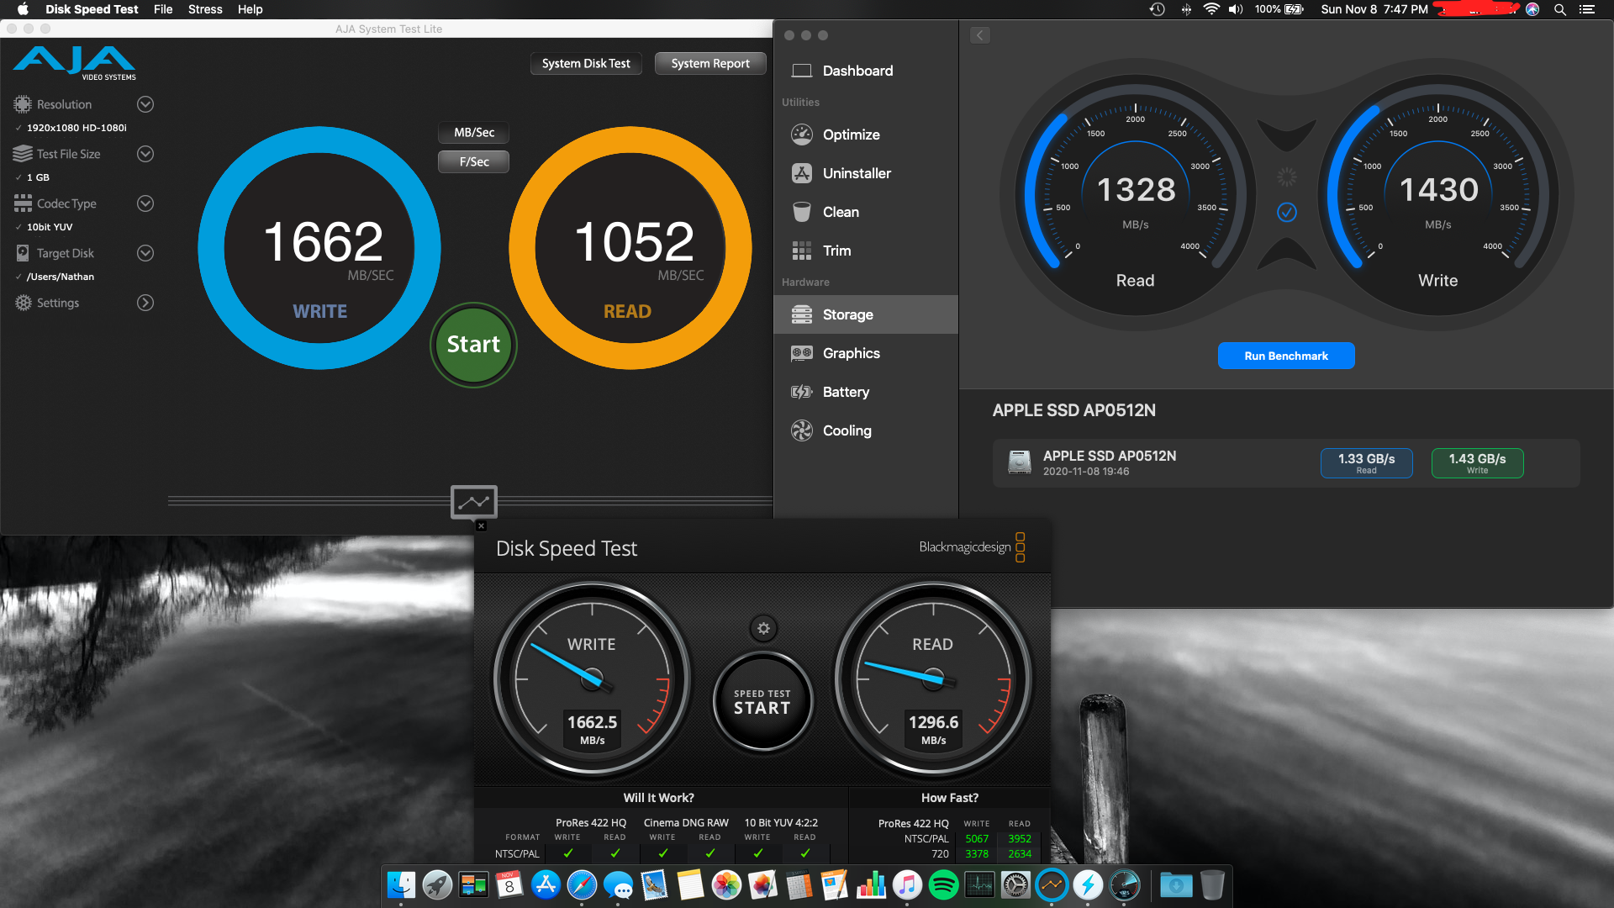Click the Blackmagic SPEED TEST START button
The width and height of the screenshot is (1614, 908).
[762, 701]
